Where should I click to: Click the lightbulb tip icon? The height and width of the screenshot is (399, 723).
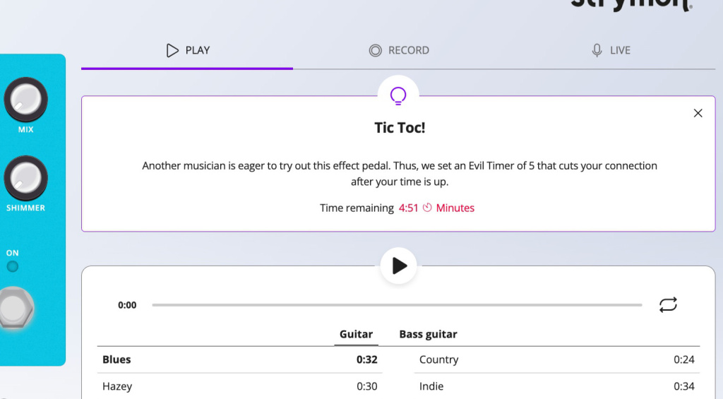click(398, 96)
